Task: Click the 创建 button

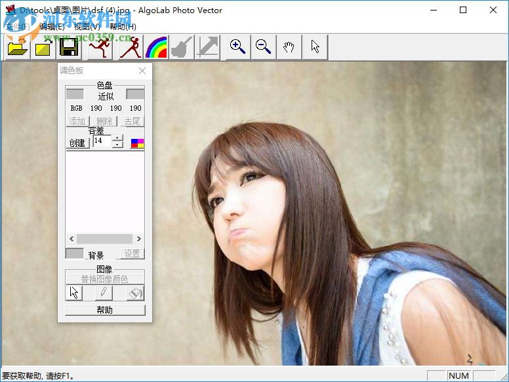Action: pos(77,143)
